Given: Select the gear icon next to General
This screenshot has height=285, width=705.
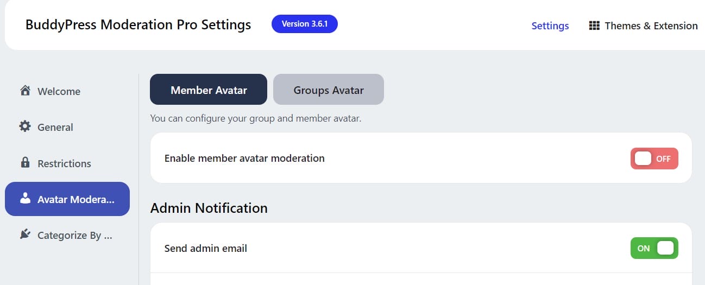Looking at the screenshot, I should pos(25,126).
